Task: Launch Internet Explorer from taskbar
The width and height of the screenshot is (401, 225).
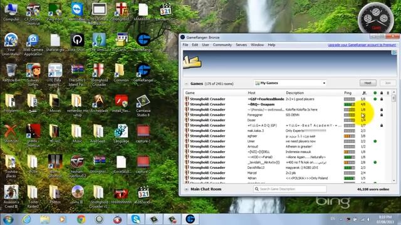Action: pyautogui.click(x=26, y=219)
